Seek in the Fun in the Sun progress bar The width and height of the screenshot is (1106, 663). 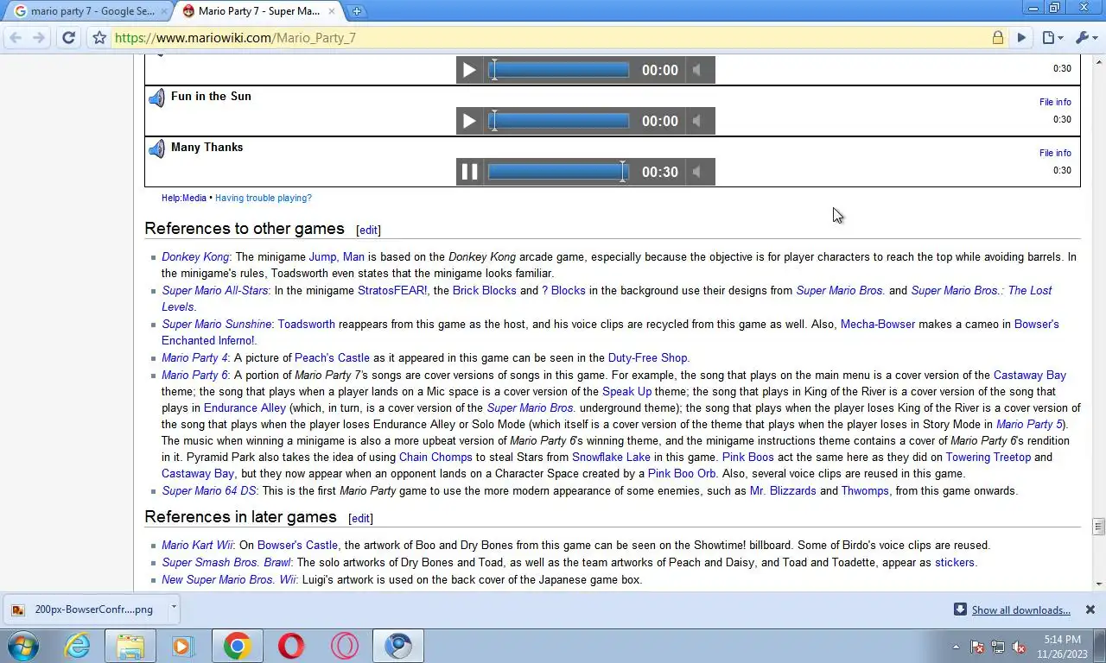point(559,121)
